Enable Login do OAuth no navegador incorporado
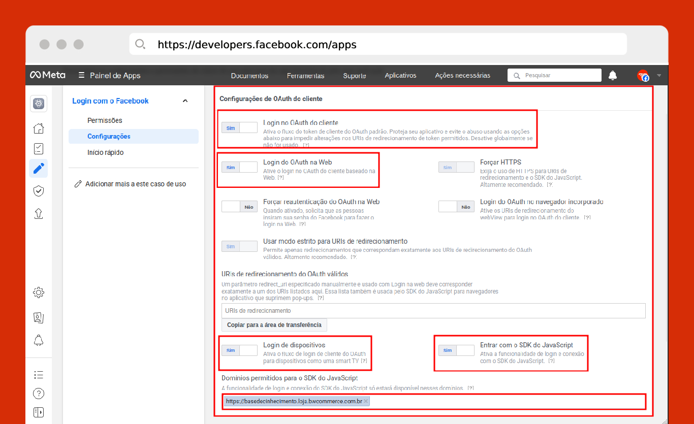The width and height of the screenshot is (694, 424). click(x=456, y=207)
